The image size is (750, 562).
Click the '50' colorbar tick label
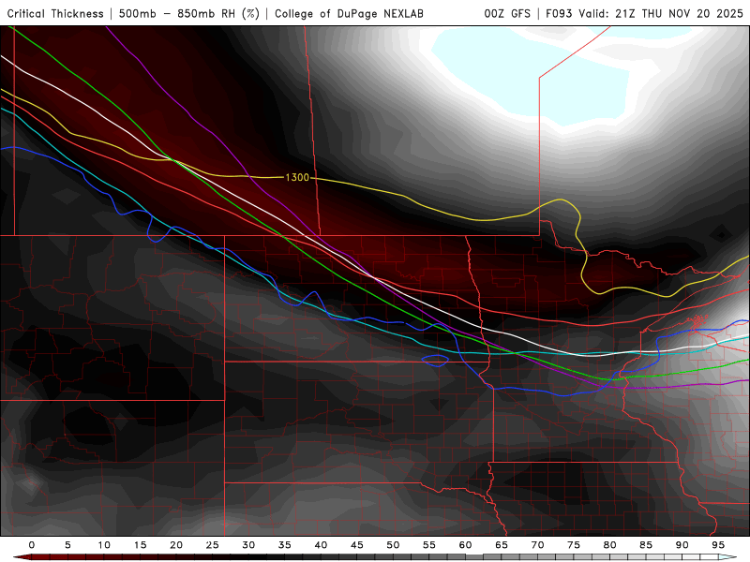pos(393,545)
